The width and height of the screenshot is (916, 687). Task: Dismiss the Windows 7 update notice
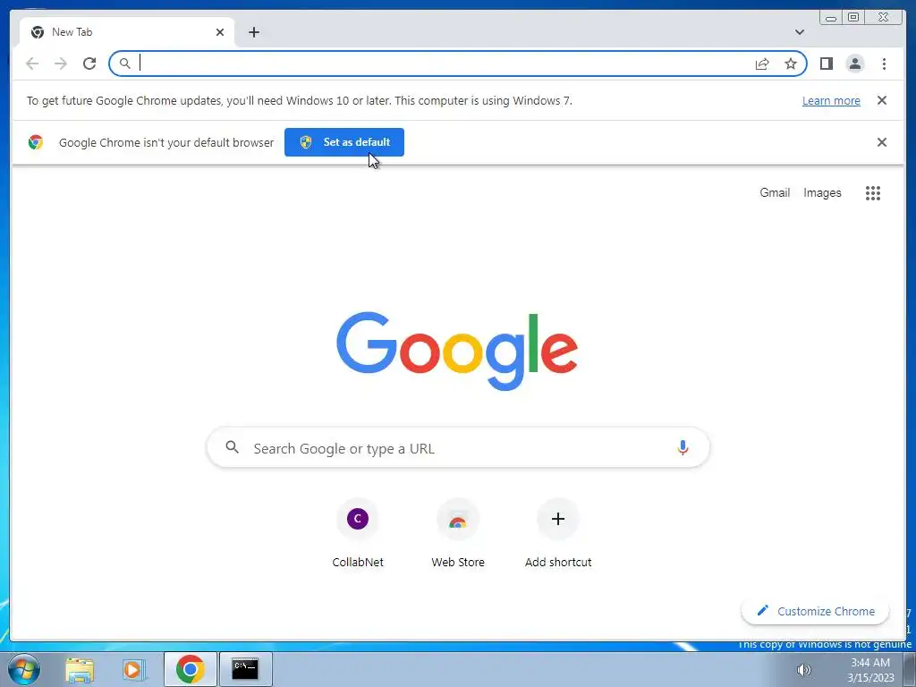[881, 100]
